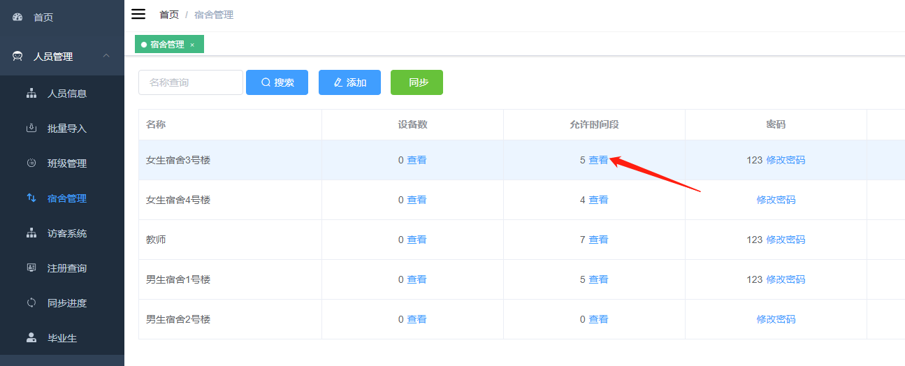Focus the 名称查询 search field
905x366 pixels.
pos(191,82)
